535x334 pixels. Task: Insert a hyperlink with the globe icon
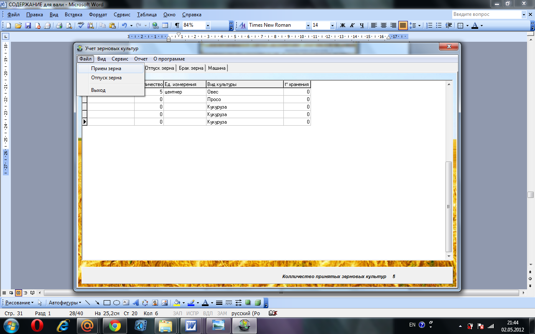pyautogui.click(x=155, y=25)
